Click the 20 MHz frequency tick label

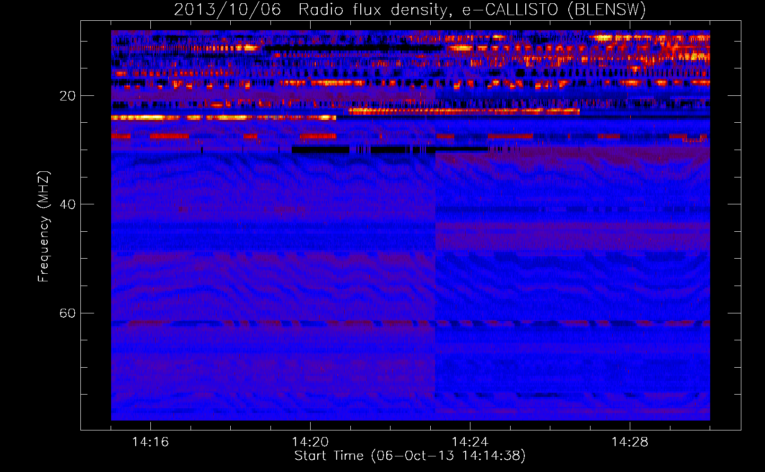[68, 96]
